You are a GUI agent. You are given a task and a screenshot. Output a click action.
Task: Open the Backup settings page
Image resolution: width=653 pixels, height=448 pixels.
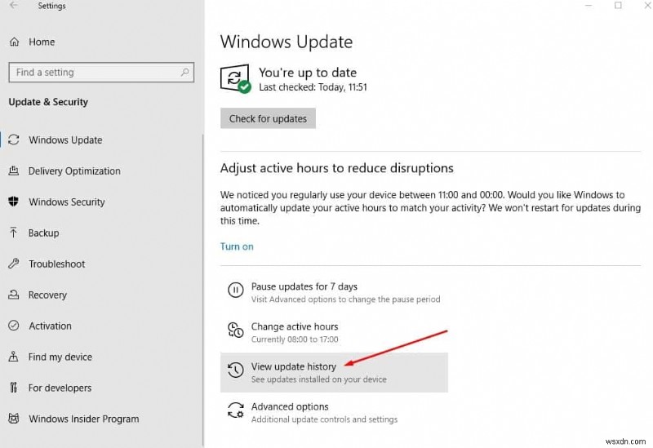[x=43, y=233]
